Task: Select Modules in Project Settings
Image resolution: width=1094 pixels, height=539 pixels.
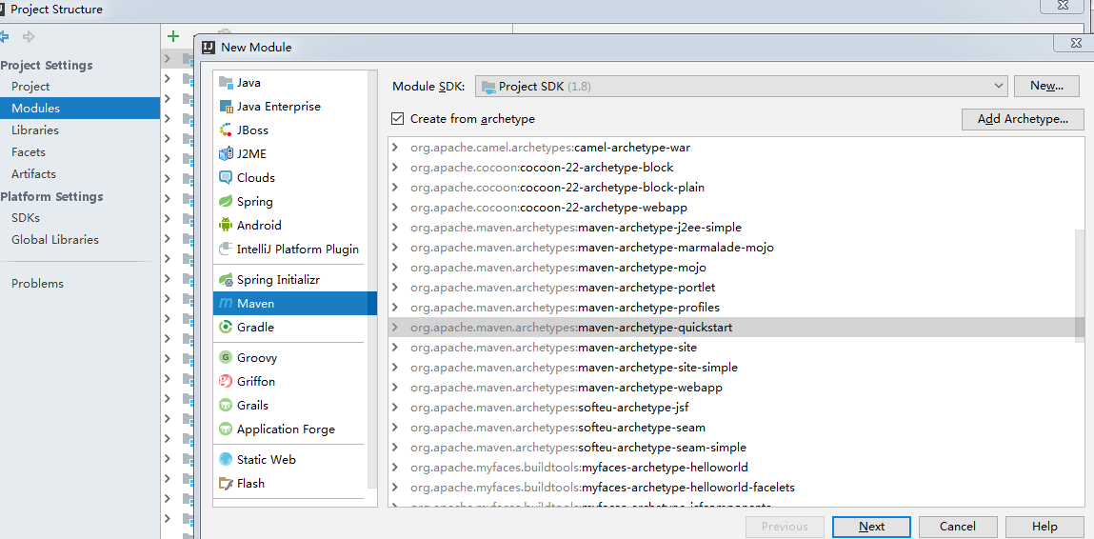Action: tap(80, 109)
